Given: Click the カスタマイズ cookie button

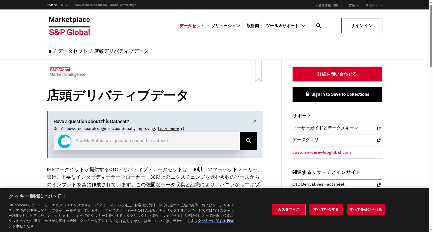Looking at the screenshot, I should [x=289, y=210].
